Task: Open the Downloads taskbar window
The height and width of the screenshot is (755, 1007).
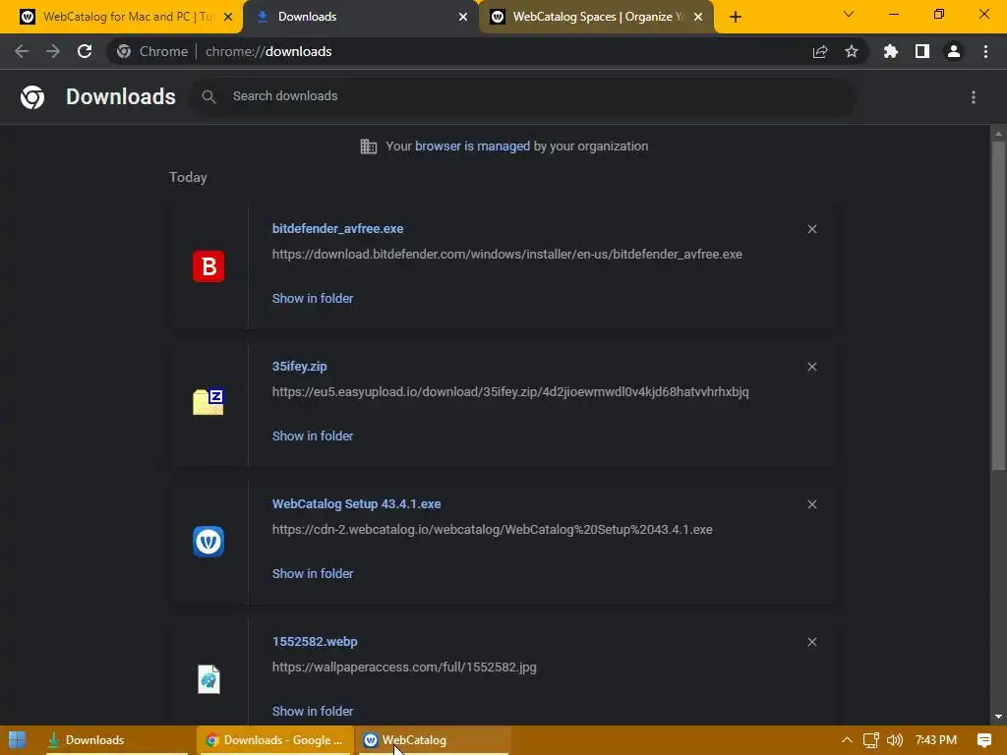Action: 116,740
